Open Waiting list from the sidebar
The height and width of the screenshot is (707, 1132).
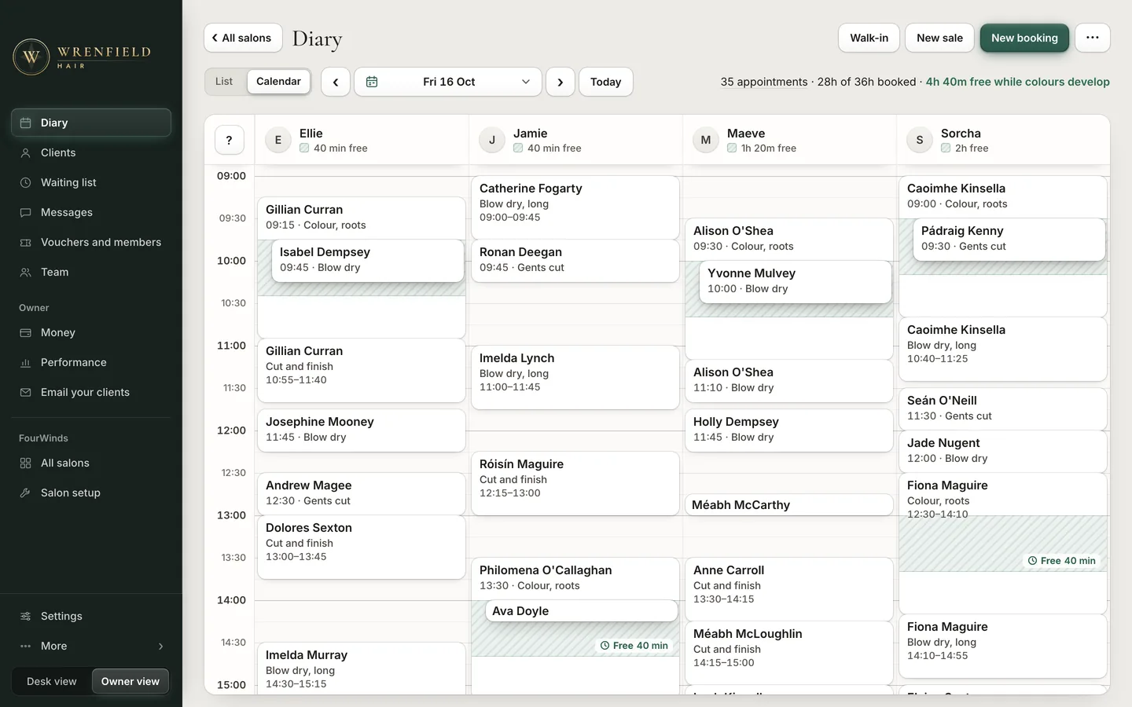click(x=91, y=182)
